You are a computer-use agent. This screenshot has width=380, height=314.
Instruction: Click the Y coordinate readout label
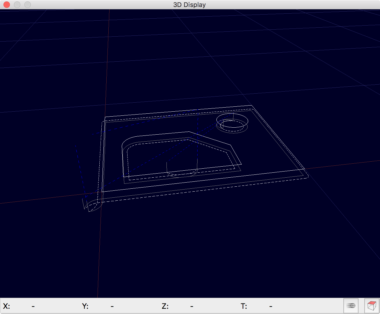[85, 306]
